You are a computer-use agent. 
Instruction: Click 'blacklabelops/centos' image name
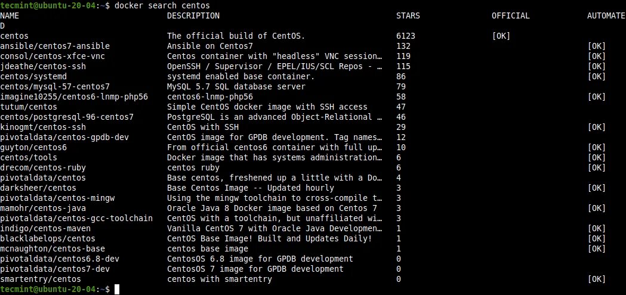coord(48,238)
